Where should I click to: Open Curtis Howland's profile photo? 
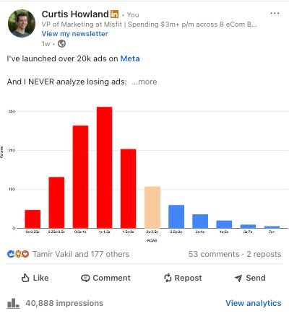click(x=22, y=23)
